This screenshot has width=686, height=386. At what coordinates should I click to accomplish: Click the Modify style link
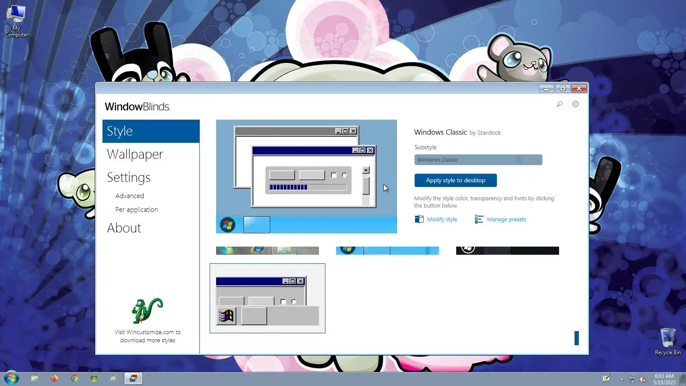(442, 220)
